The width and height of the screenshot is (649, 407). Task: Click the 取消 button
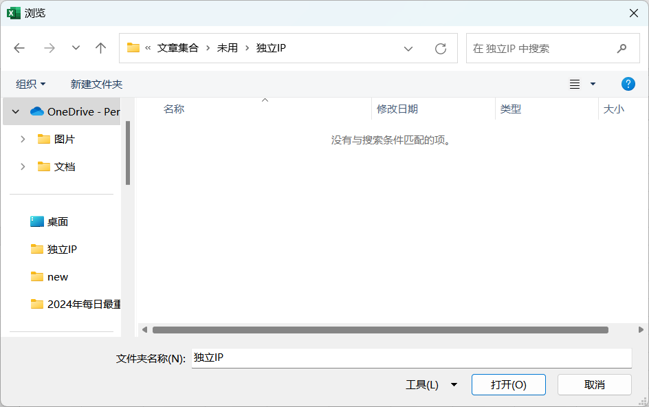[594, 385]
